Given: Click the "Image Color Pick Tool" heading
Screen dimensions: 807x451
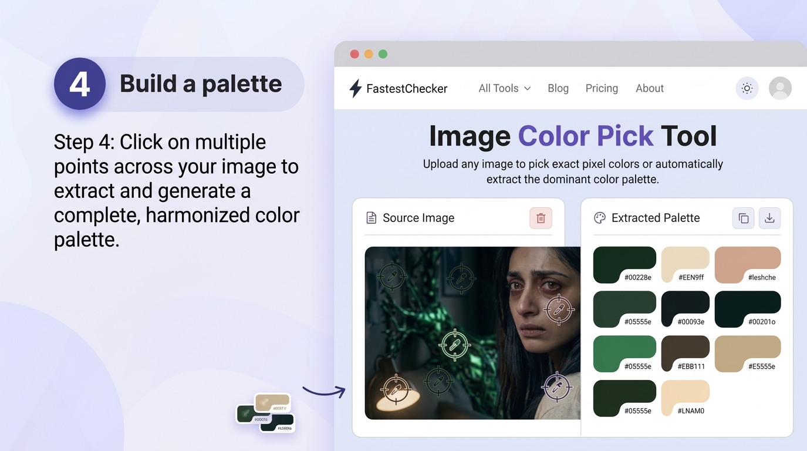Looking at the screenshot, I should pos(573,136).
